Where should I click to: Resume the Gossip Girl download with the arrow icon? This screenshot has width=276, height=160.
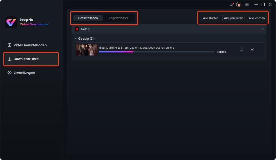point(242,50)
